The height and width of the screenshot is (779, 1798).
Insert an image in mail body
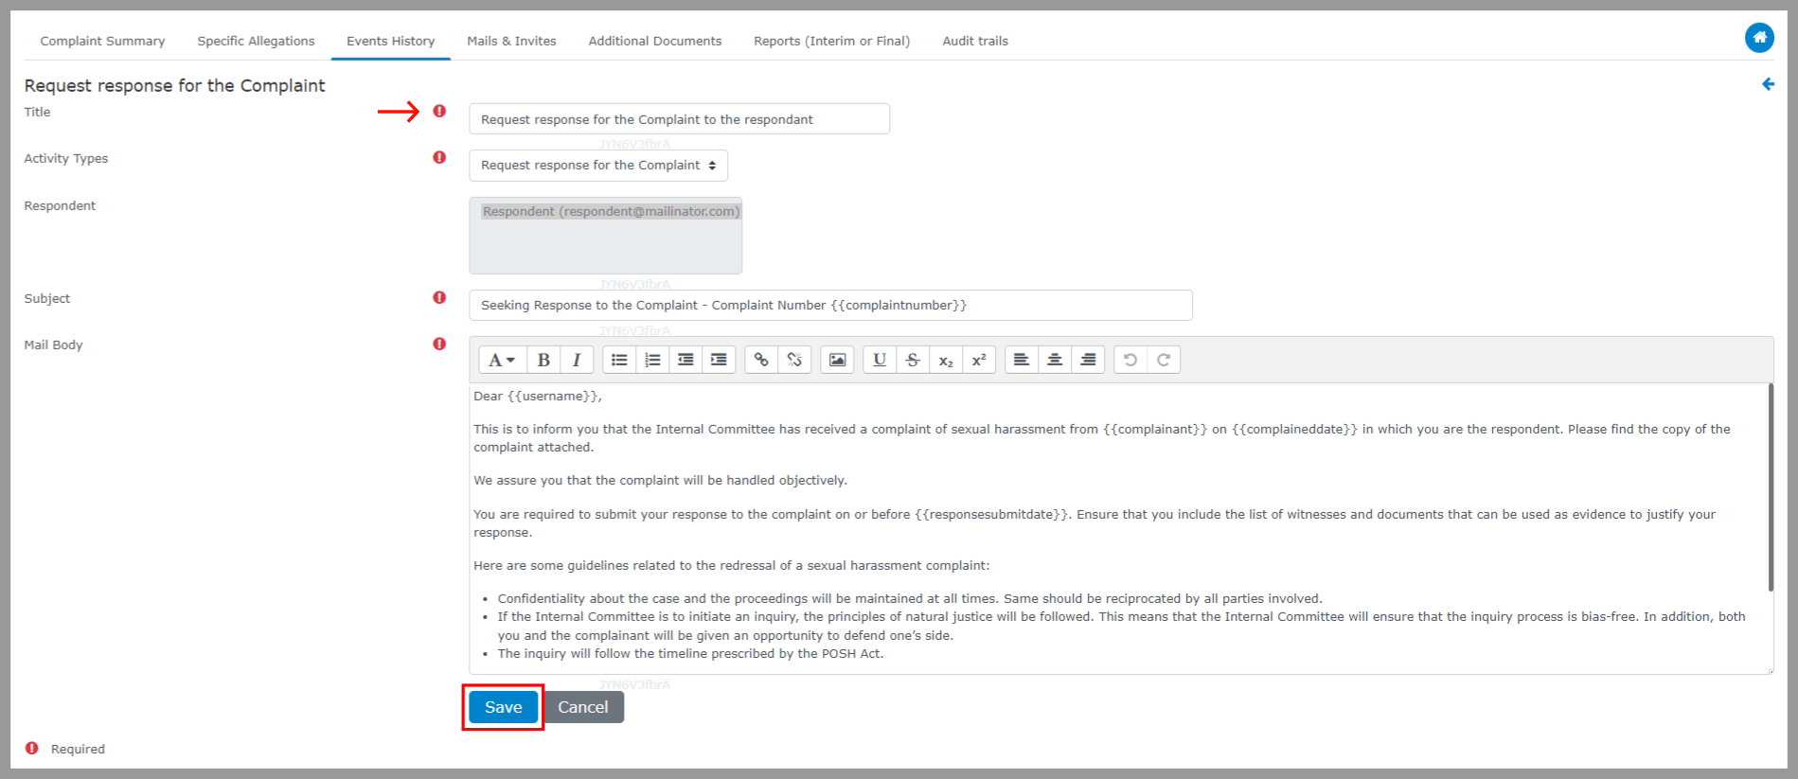pyautogui.click(x=837, y=360)
